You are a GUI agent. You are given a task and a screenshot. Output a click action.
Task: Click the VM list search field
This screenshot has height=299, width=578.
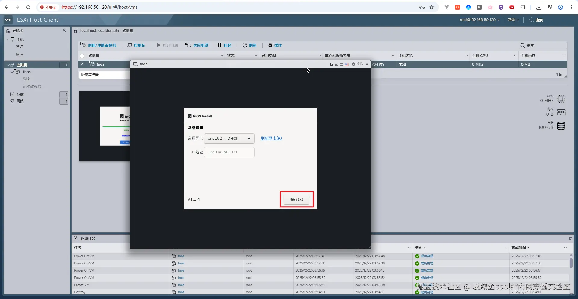(543, 45)
